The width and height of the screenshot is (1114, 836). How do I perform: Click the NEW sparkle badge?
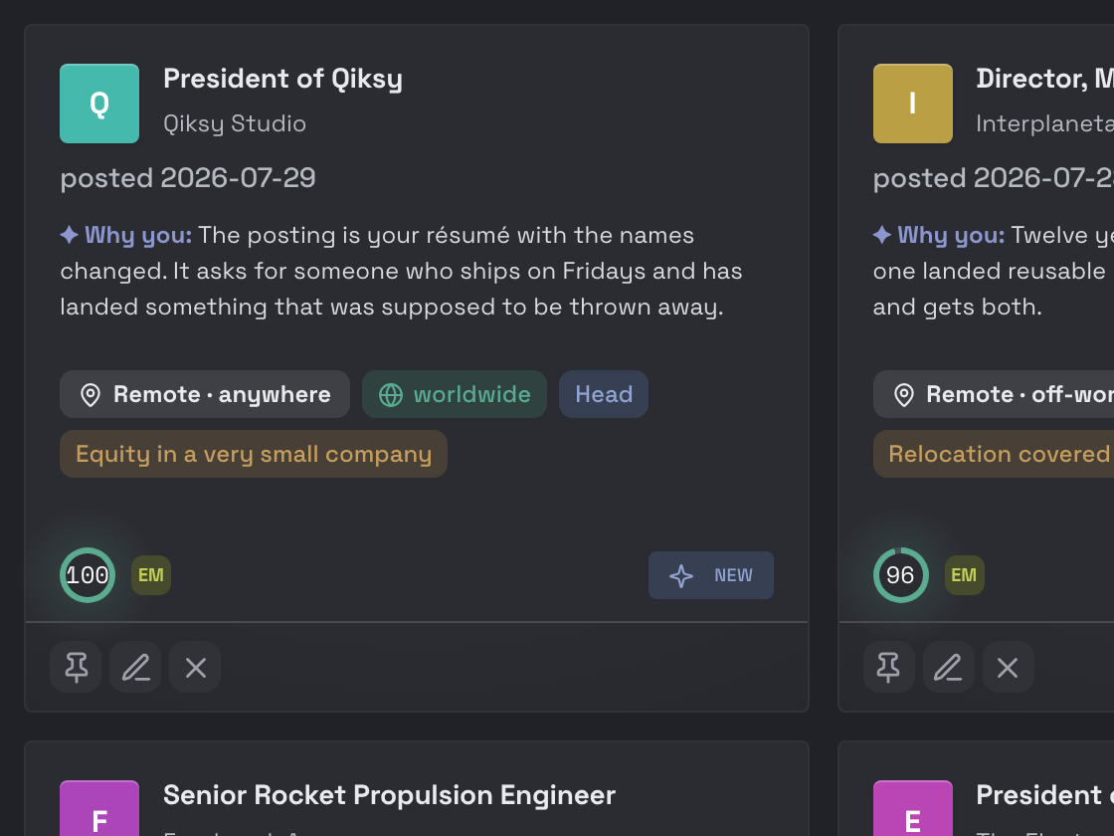(x=711, y=575)
